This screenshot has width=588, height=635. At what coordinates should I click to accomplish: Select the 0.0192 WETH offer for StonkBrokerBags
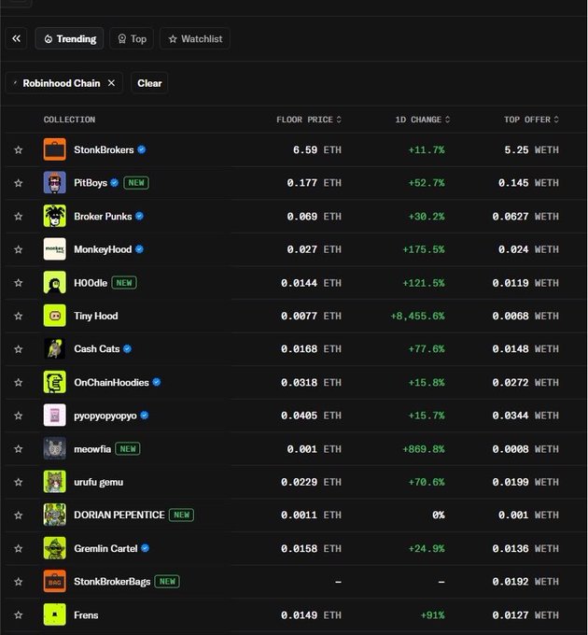coord(525,582)
